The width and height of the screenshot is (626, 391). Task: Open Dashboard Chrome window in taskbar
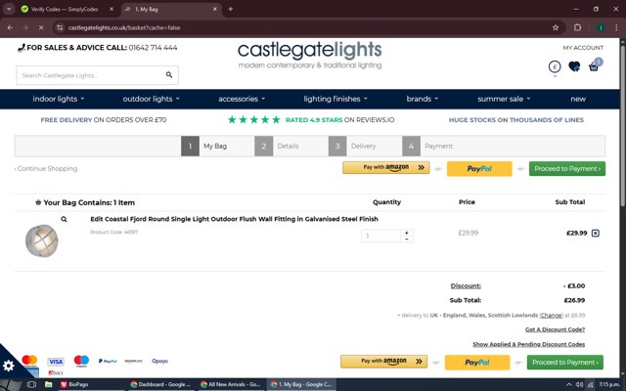click(160, 384)
